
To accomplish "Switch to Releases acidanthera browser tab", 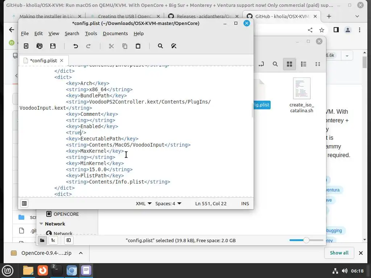I will pyautogui.click(x=203, y=16).
